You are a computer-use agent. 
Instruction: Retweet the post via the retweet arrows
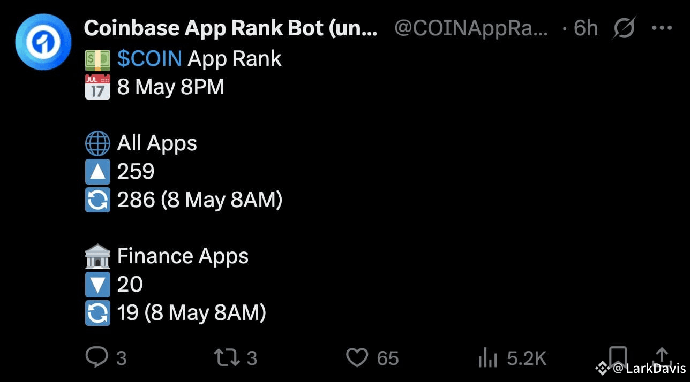tap(227, 357)
